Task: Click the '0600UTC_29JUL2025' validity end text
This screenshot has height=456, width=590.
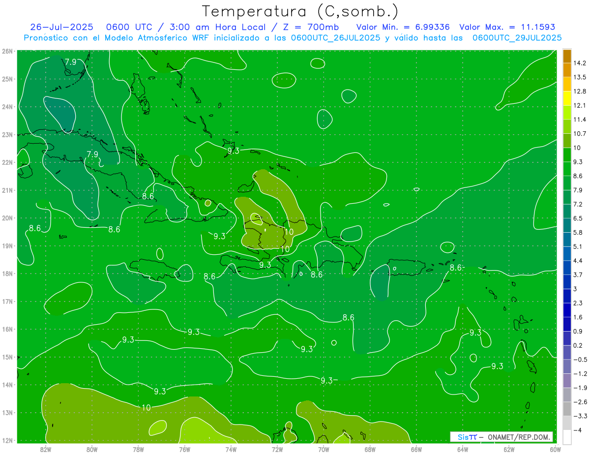Action: point(517,37)
